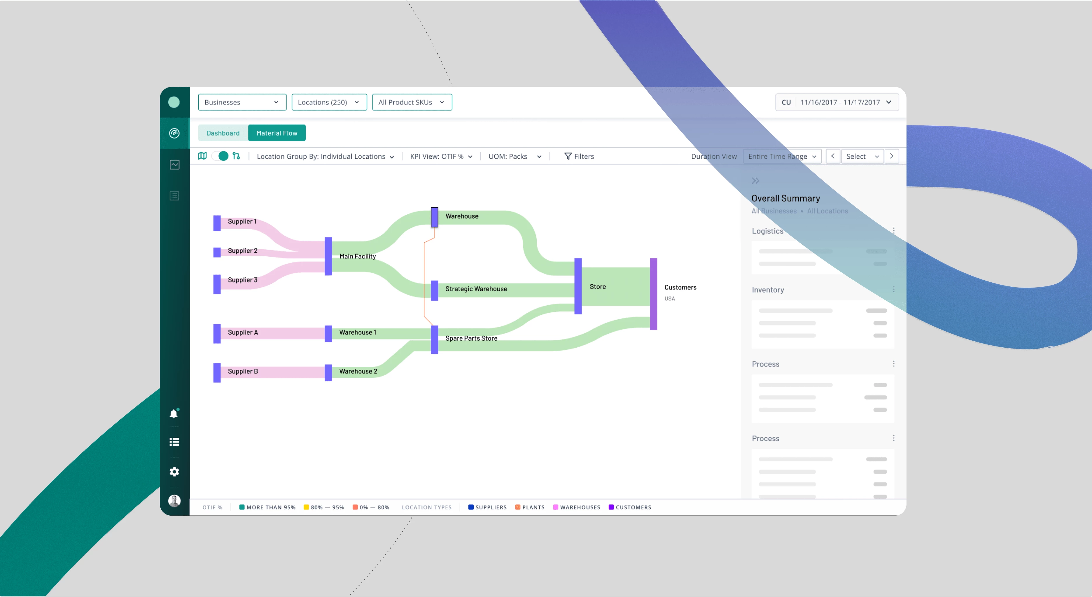
Task: Click the next duration arrow button
Action: point(892,156)
